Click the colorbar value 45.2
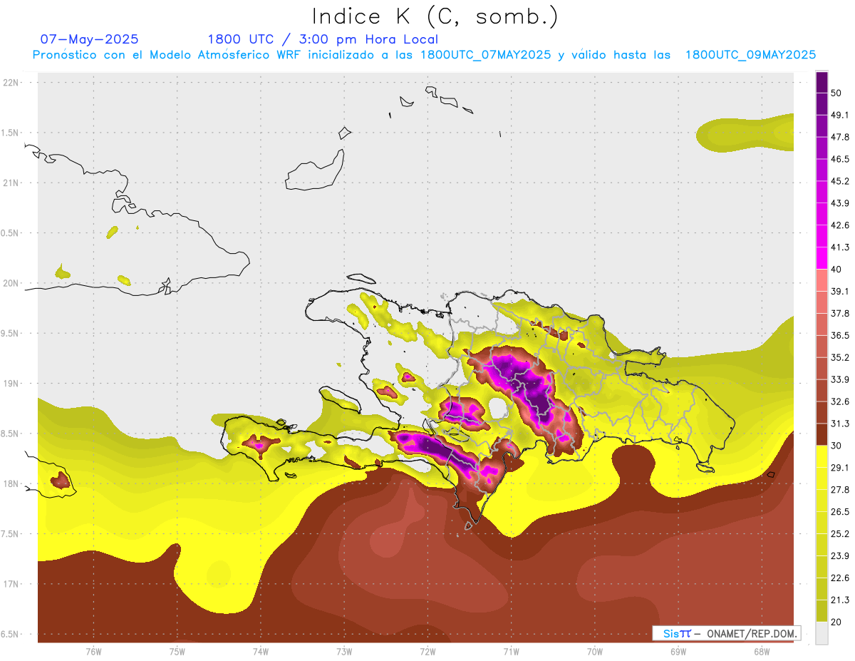Image resolution: width=855 pixels, height=661 pixels. click(x=839, y=181)
